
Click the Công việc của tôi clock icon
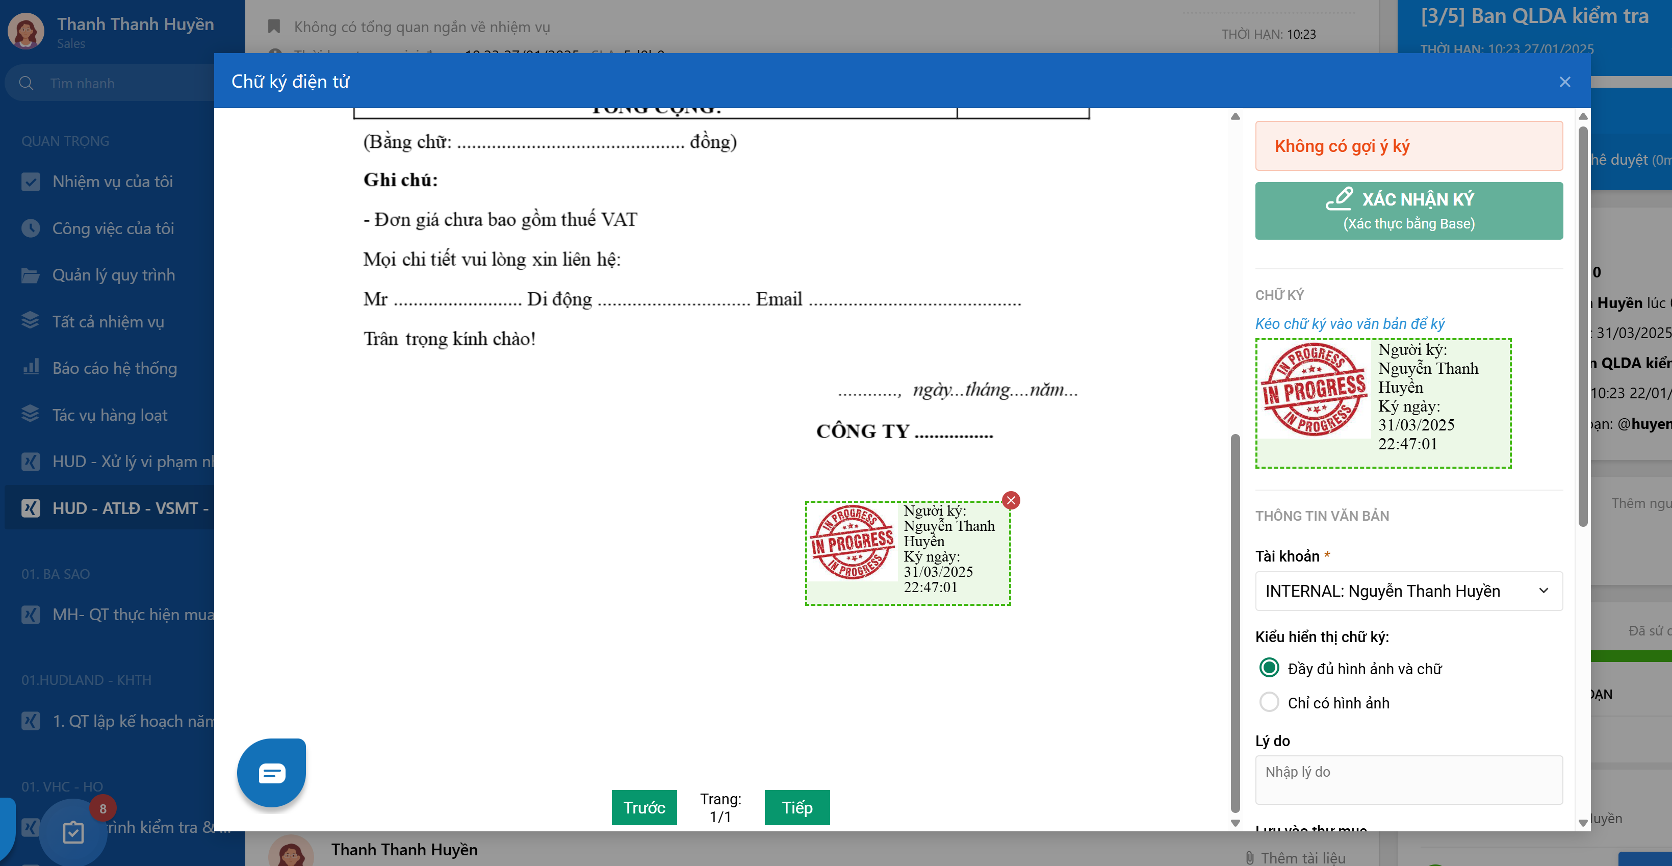pos(31,228)
